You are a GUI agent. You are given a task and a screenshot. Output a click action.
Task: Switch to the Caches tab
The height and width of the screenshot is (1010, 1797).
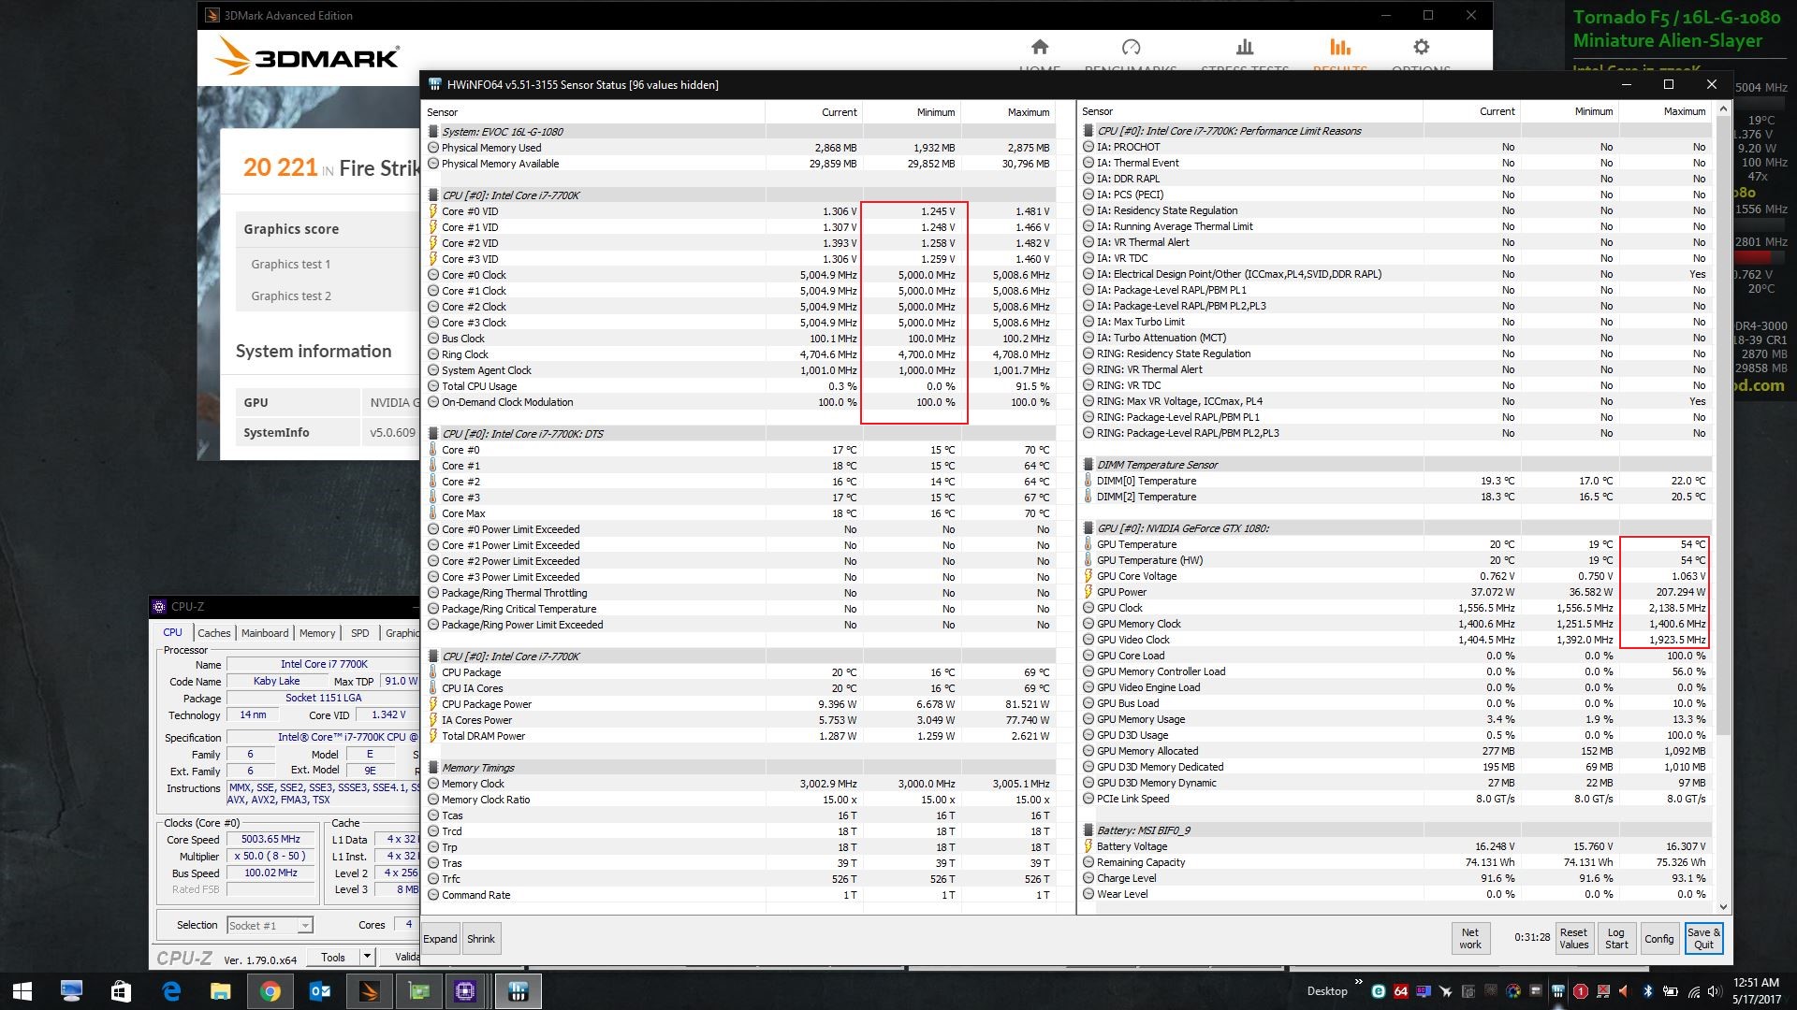213,633
